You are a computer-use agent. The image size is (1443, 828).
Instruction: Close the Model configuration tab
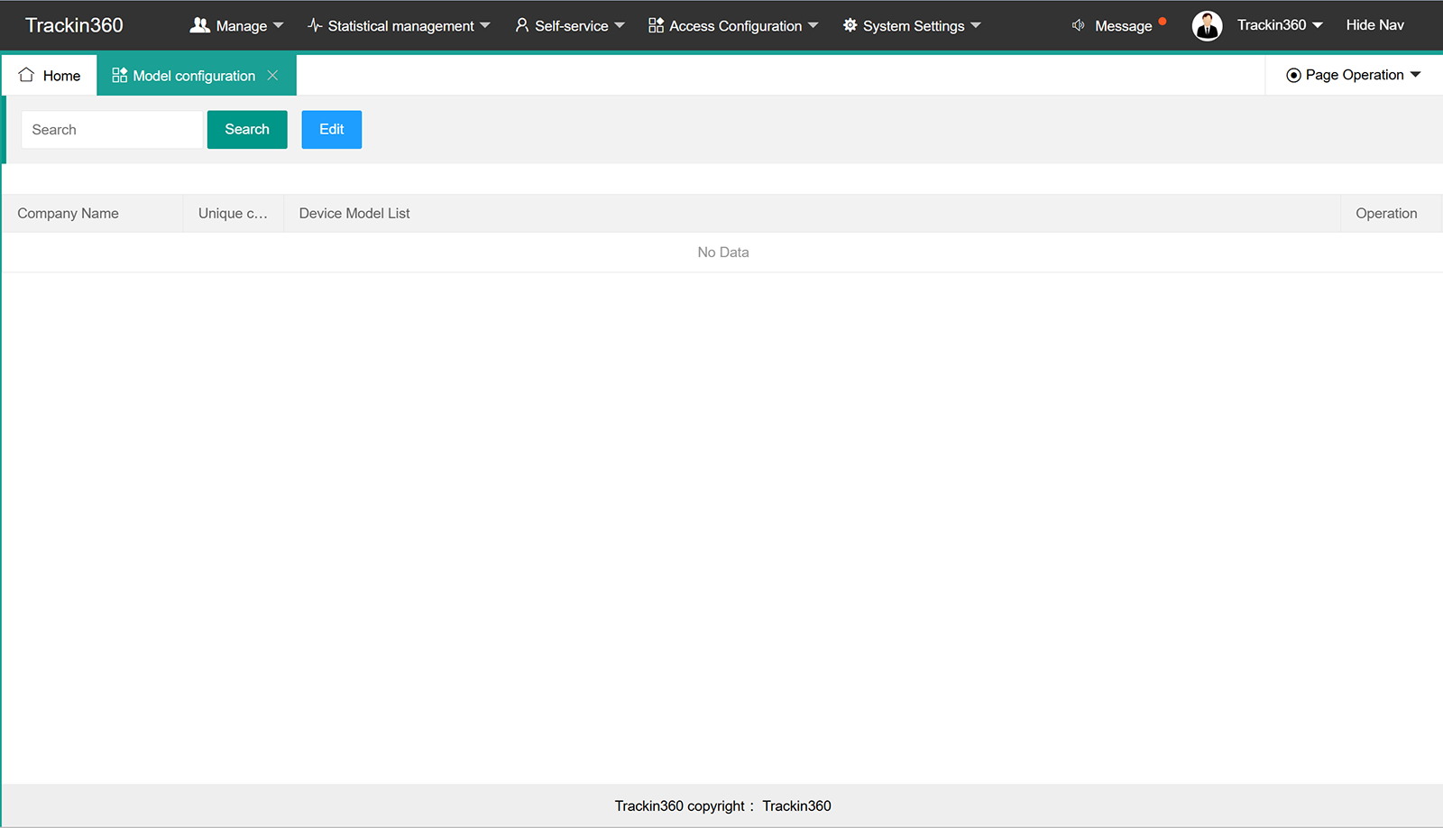pyautogui.click(x=272, y=75)
